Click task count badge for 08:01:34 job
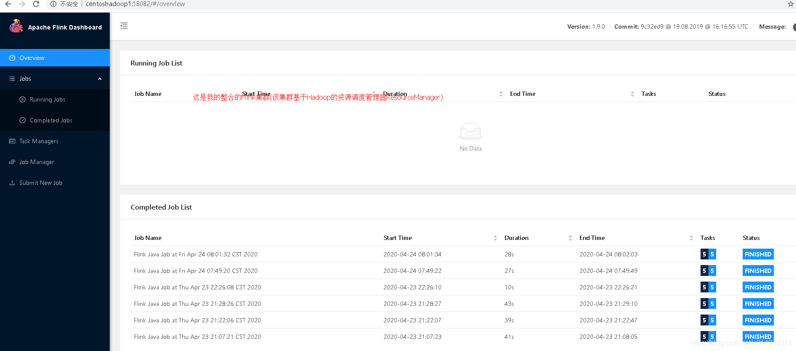This screenshot has width=796, height=351. click(708, 254)
